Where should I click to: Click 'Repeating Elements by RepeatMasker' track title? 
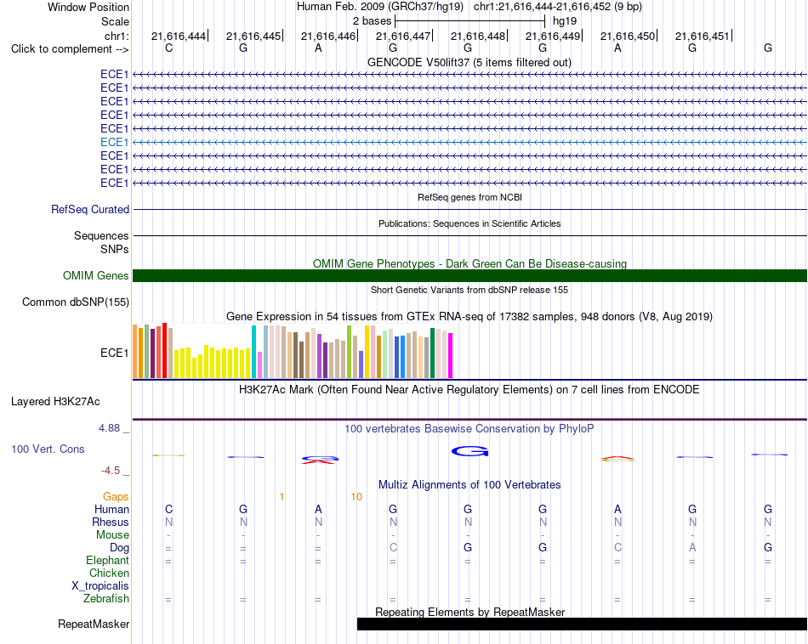click(469, 612)
